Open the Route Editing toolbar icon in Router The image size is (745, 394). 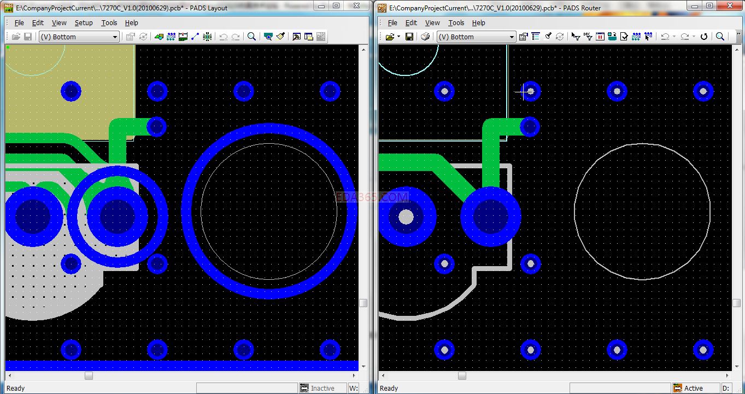(x=648, y=37)
